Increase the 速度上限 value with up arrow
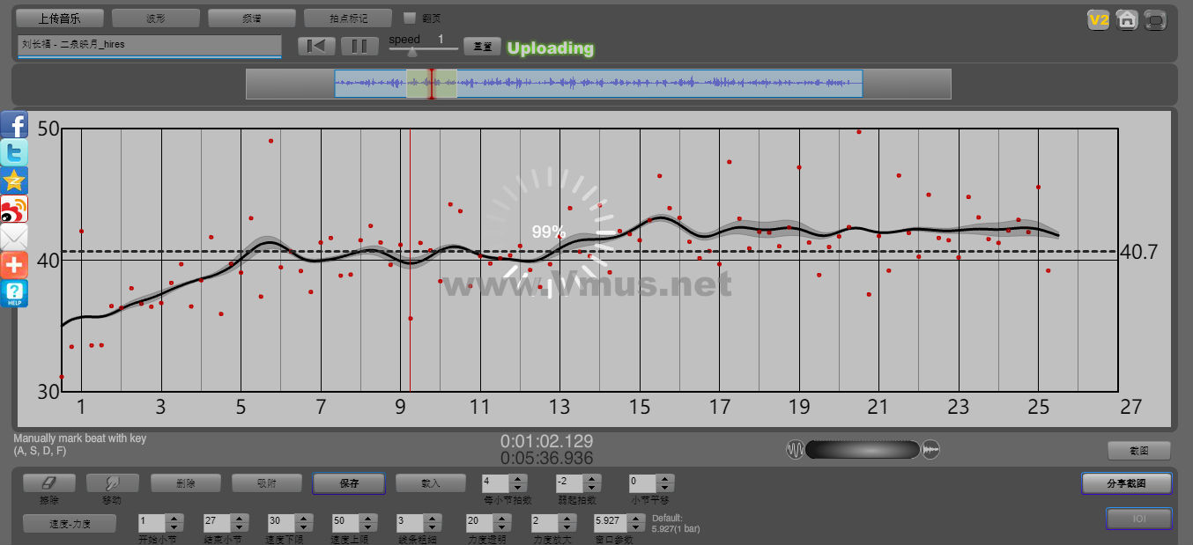1193x545 pixels. pyautogui.click(x=367, y=518)
